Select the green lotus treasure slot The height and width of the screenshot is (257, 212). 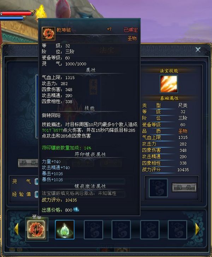[x=65, y=229]
